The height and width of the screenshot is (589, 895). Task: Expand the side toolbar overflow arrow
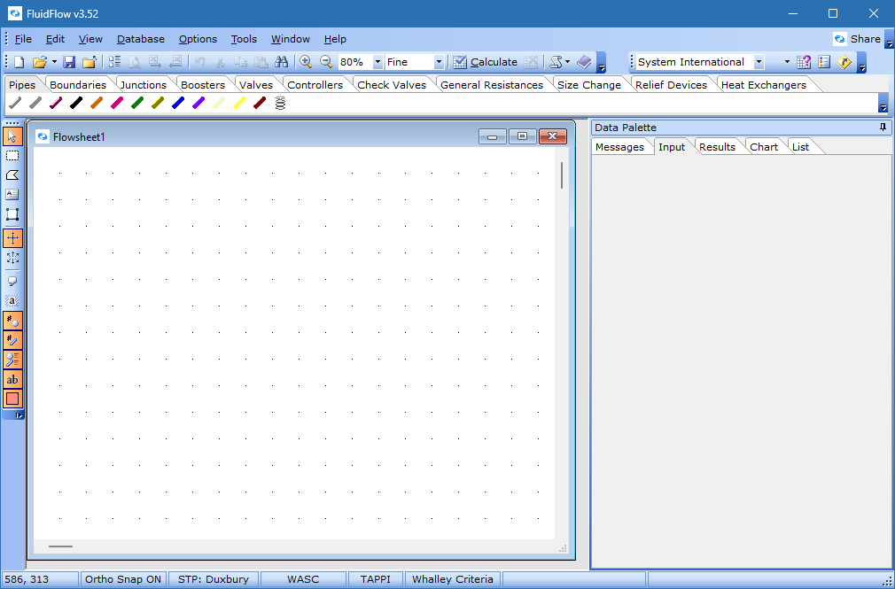(19, 415)
